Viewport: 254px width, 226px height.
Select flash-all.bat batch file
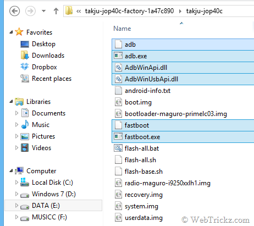[142, 148]
